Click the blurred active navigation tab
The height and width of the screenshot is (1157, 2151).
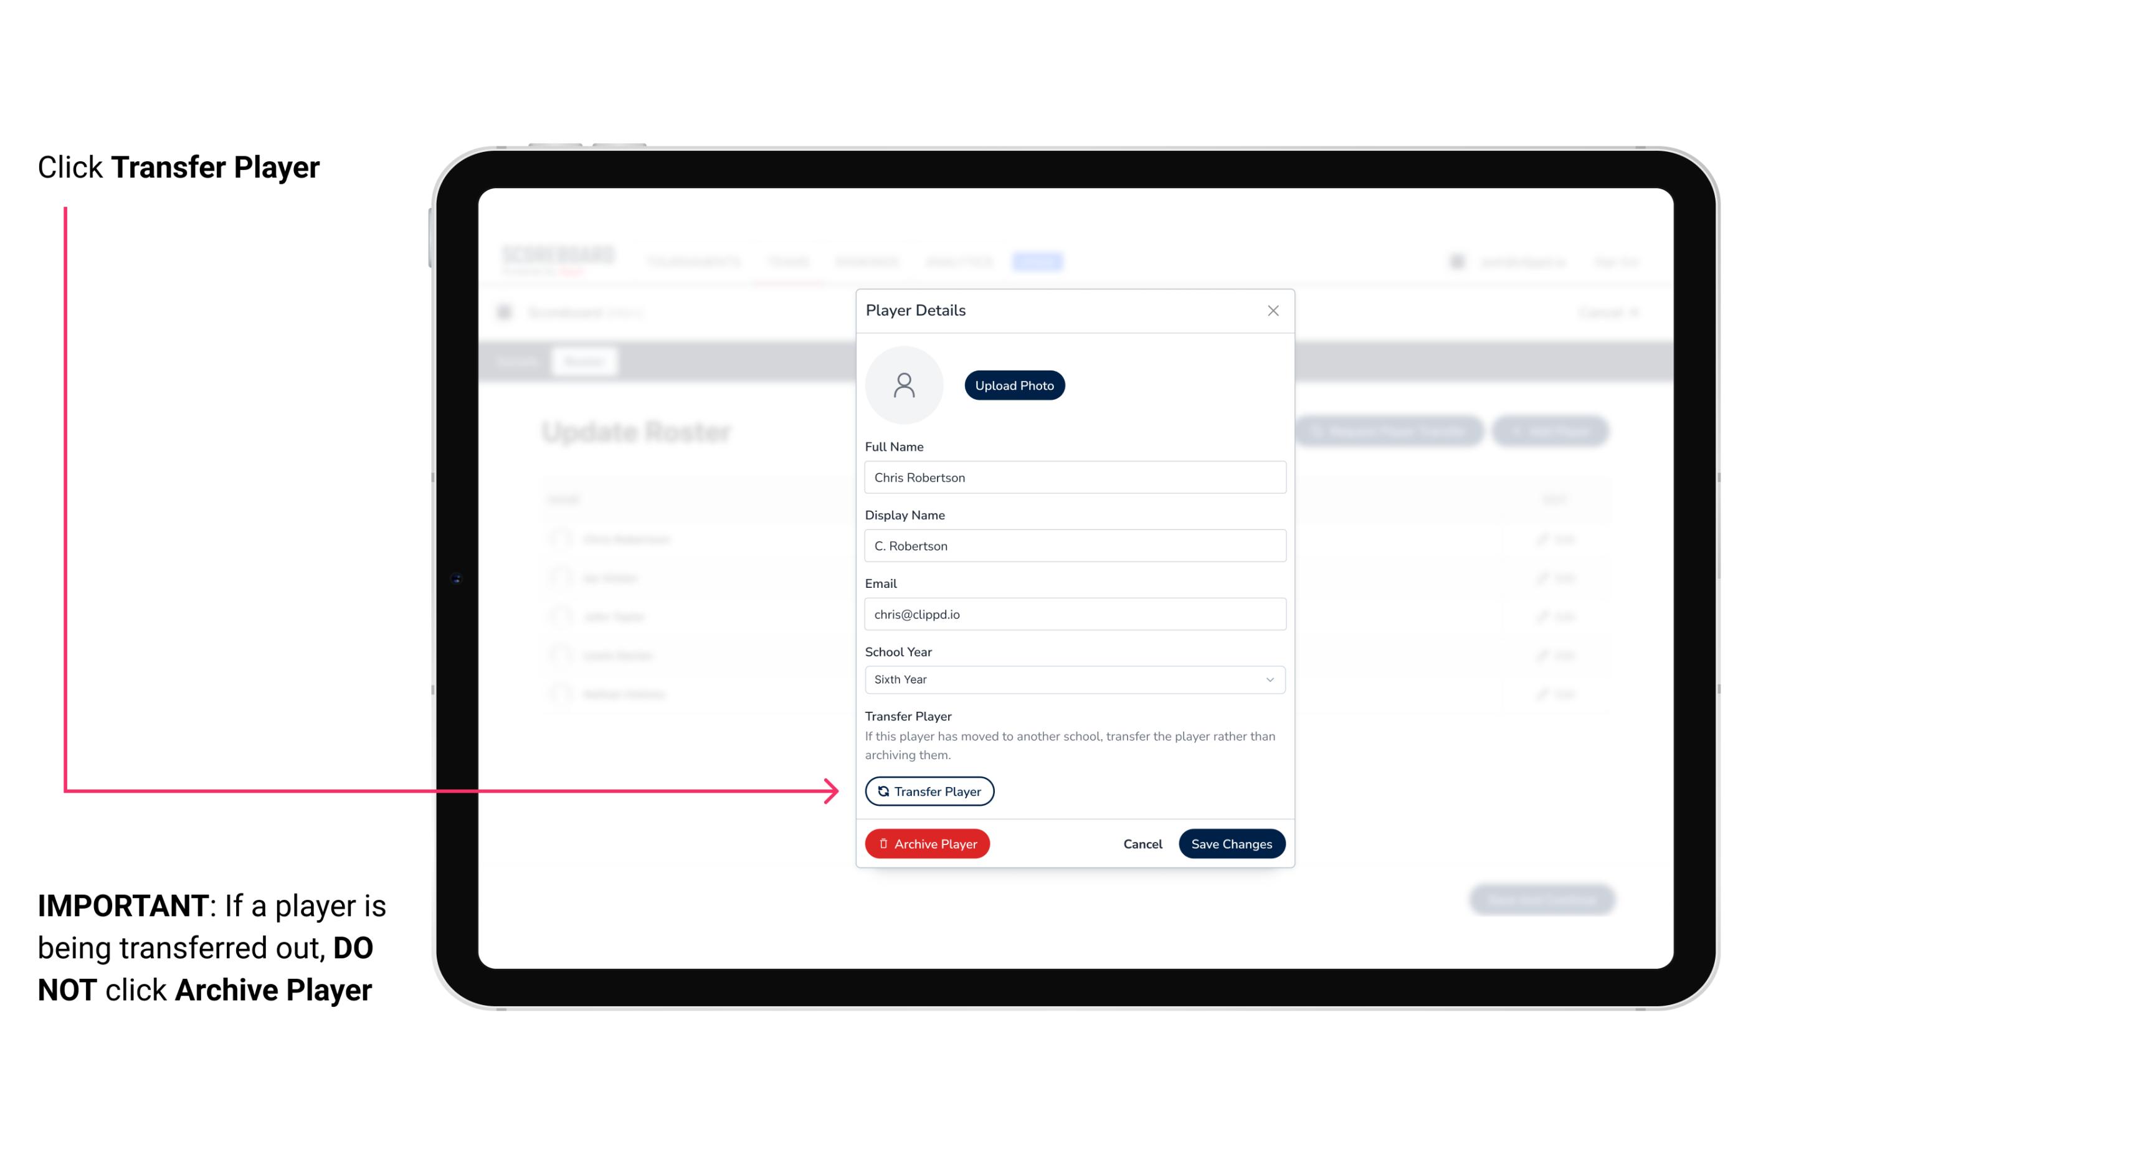[x=1039, y=261]
